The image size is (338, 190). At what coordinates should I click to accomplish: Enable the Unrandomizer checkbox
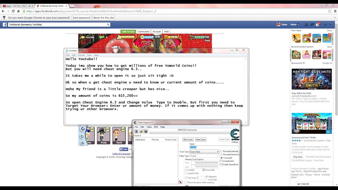pyautogui.click(x=221, y=161)
